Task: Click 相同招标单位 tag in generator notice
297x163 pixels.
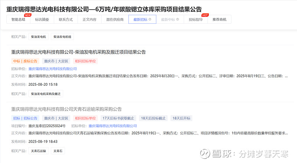Action: click(85, 61)
